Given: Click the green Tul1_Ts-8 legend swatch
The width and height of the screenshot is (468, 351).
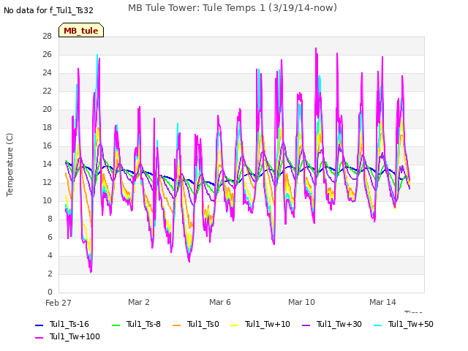Looking at the screenshot, I should pos(116,325).
